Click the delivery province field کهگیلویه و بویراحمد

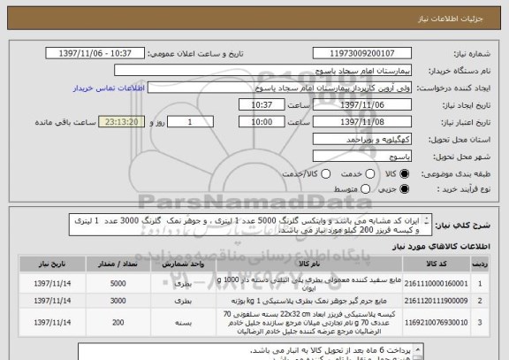(362, 140)
